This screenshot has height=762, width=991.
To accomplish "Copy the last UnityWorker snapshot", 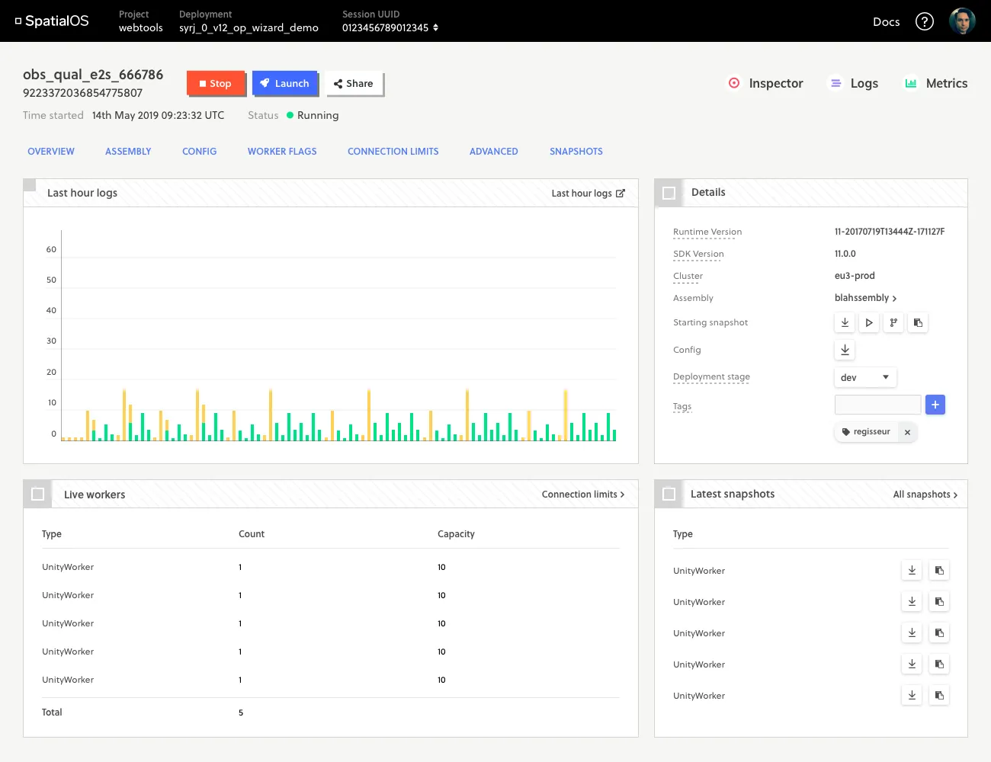I will tap(939, 696).
